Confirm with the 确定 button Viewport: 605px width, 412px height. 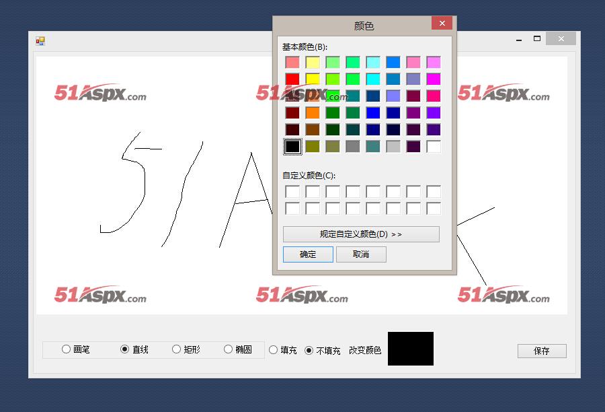click(308, 254)
